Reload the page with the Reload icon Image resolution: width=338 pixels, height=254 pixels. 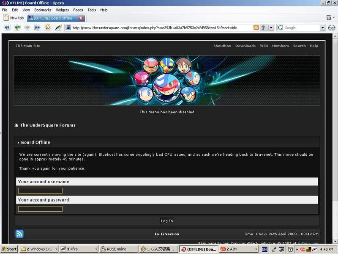pyautogui.click(x=48, y=28)
